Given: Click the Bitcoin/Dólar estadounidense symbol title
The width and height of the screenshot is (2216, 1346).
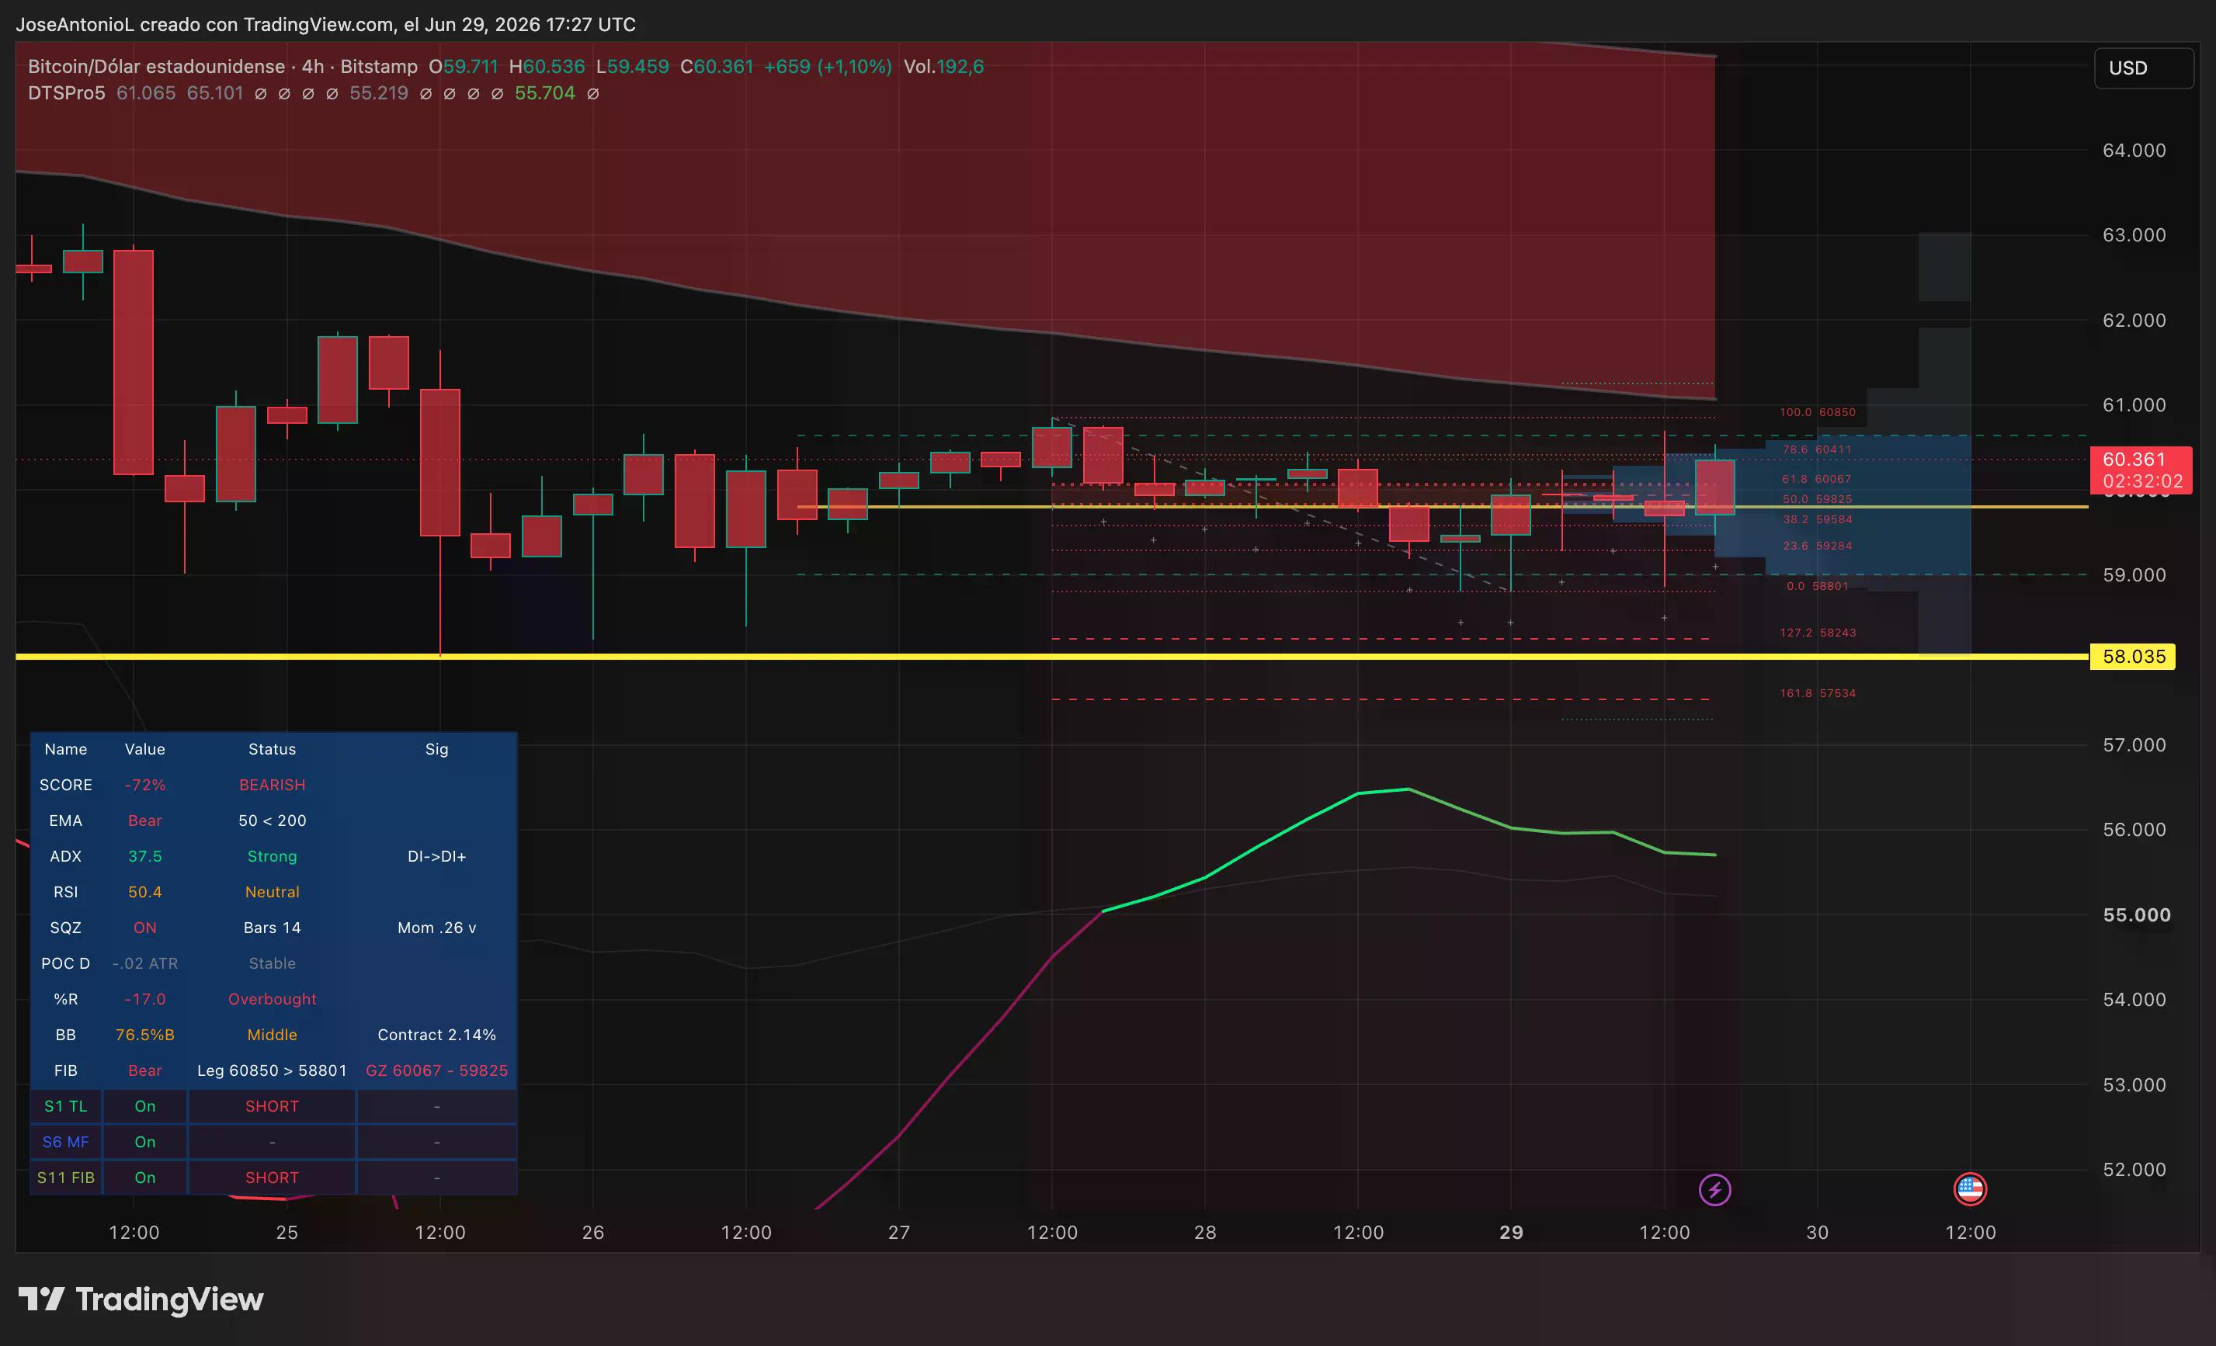Looking at the screenshot, I should (x=157, y=67).
